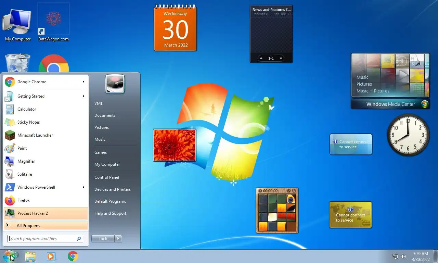Open Paint from Start menu
This screenshot has height=263, width=438.
tap(46, 148)
